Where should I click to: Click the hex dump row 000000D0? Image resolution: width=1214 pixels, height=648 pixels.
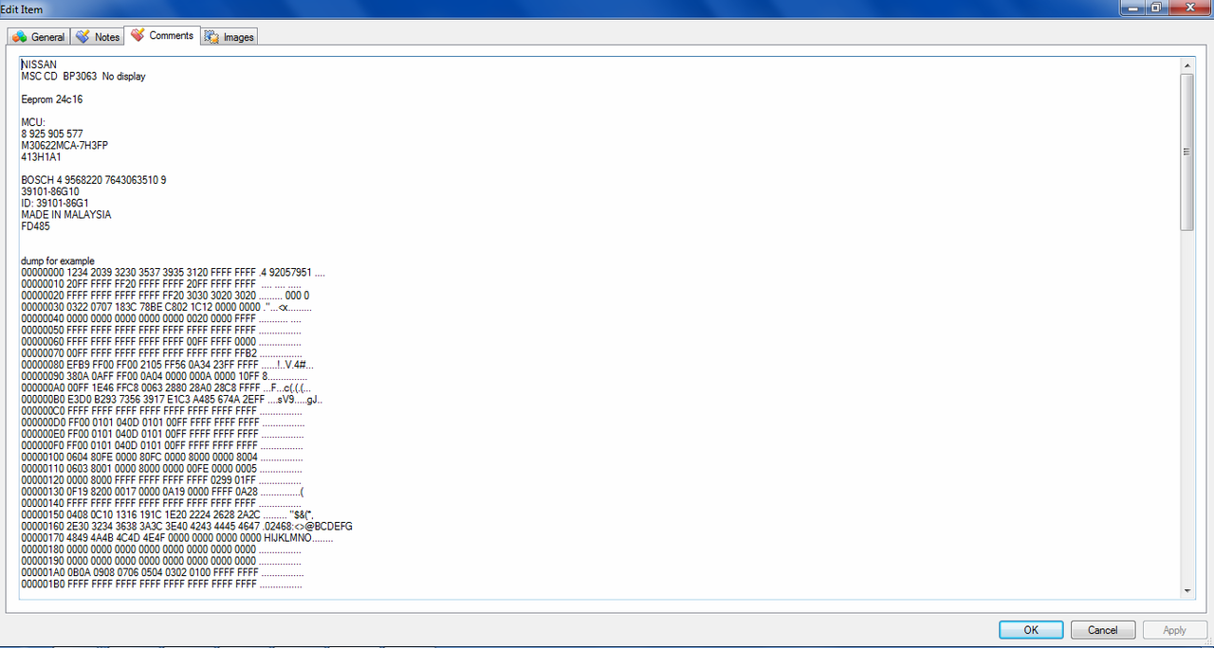[162, 423]
